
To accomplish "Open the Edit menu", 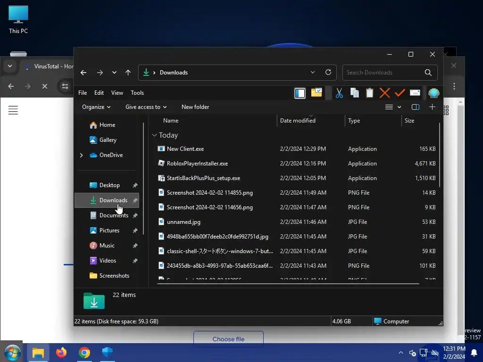I will pyautogui.click(x=99, y=93).
